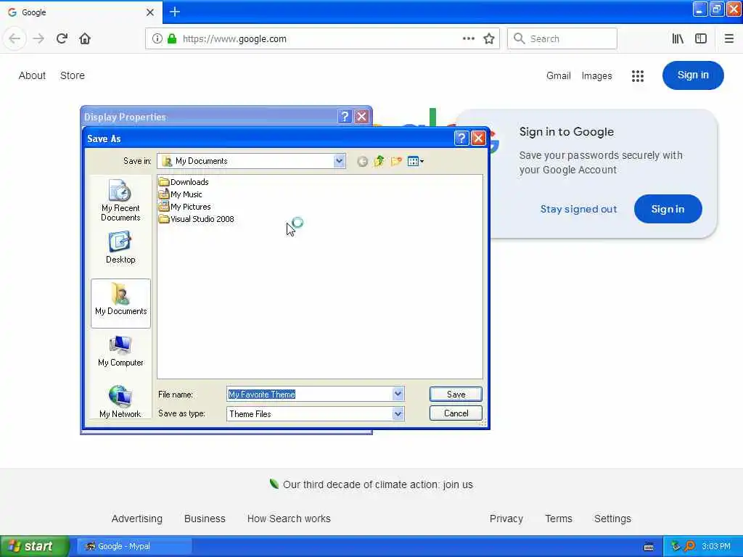Open the Business footer link
The image size is (743, 557).
[x=205, y=519]
